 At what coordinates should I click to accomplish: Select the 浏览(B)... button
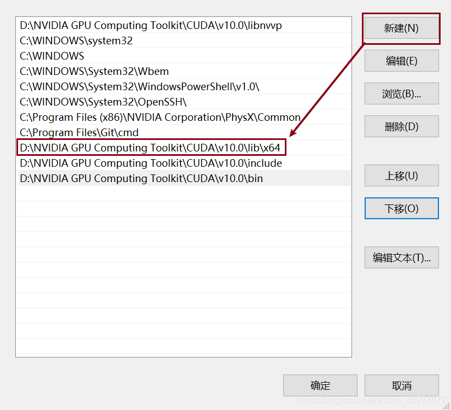click(x=402, y=93)
